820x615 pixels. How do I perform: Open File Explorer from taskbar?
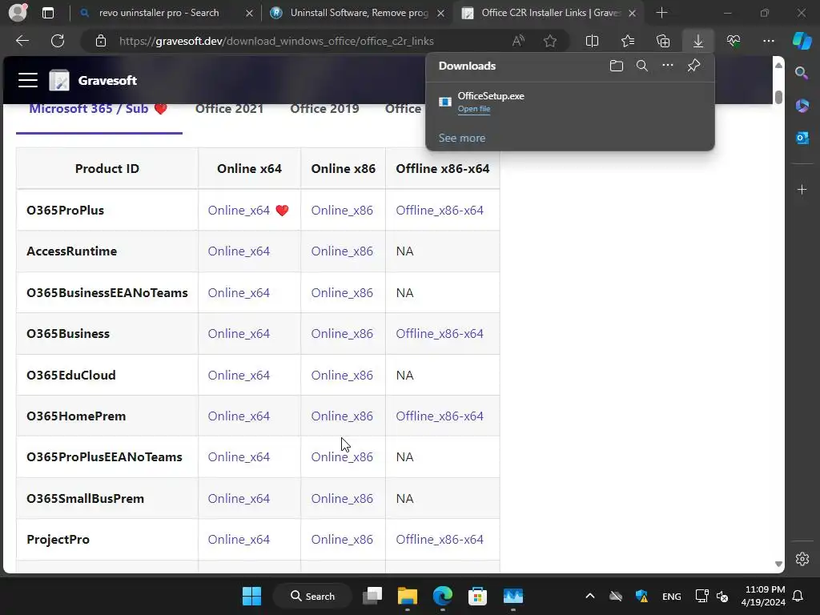[408, 596]
